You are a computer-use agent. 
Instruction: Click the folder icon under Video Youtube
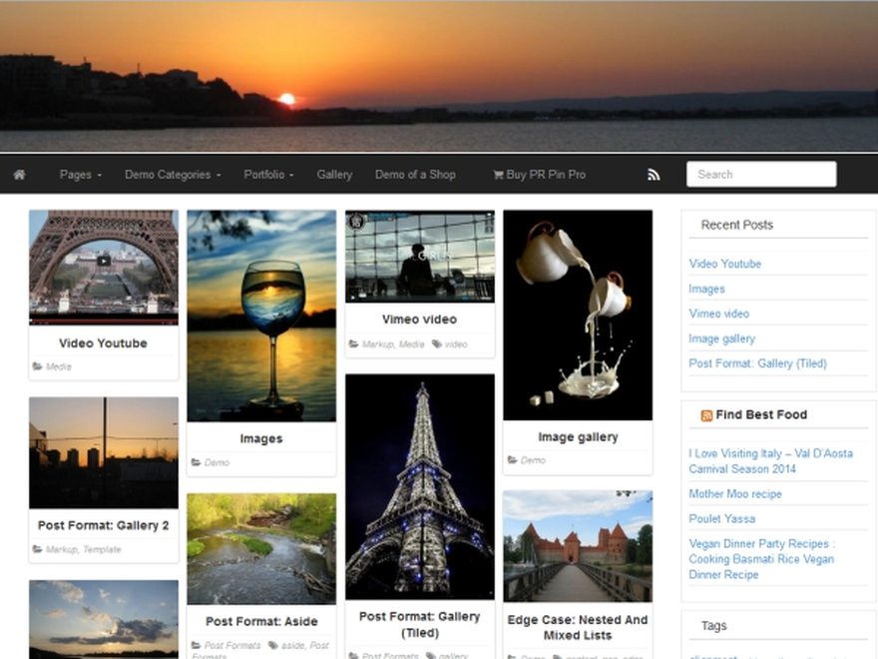tap(38, 366)
